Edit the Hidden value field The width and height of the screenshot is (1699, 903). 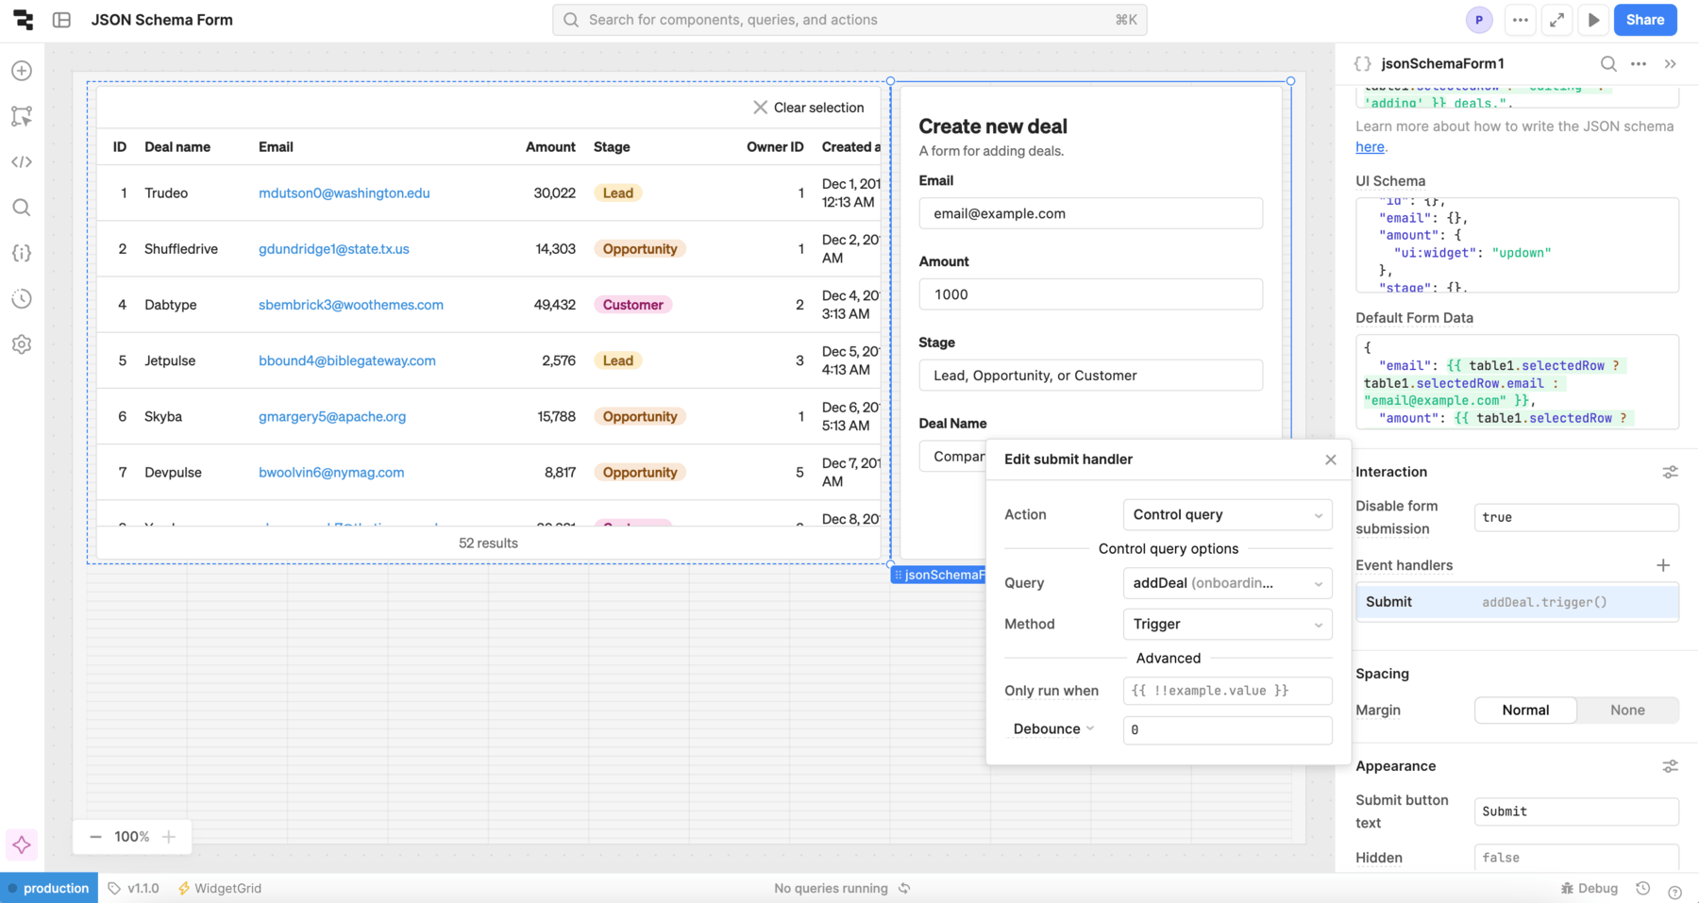click(x=1576, y=858)
